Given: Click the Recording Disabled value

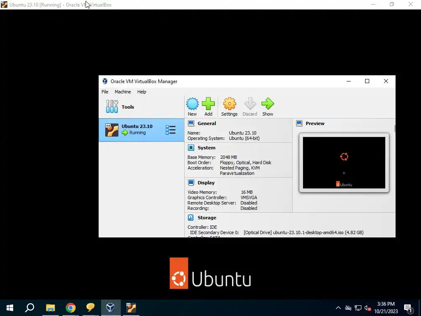Looking at the screenshot, I should coord(249,208).
